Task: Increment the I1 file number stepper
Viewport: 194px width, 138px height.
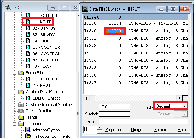Action: [100, 128]
